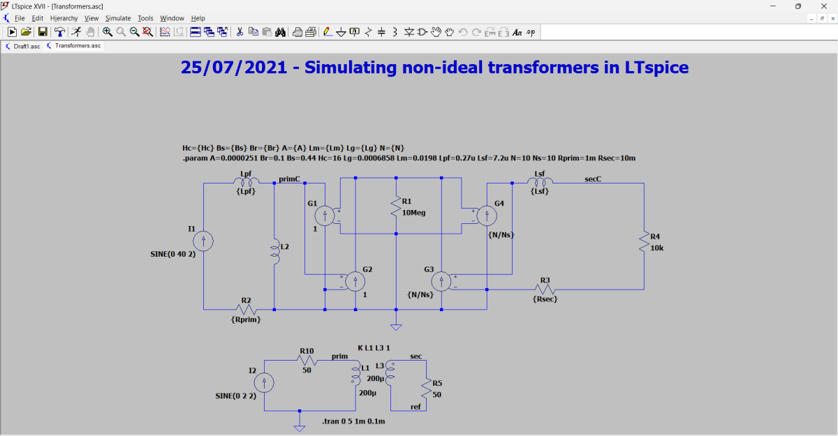Select the Move open-hand tool

point(436,31)
